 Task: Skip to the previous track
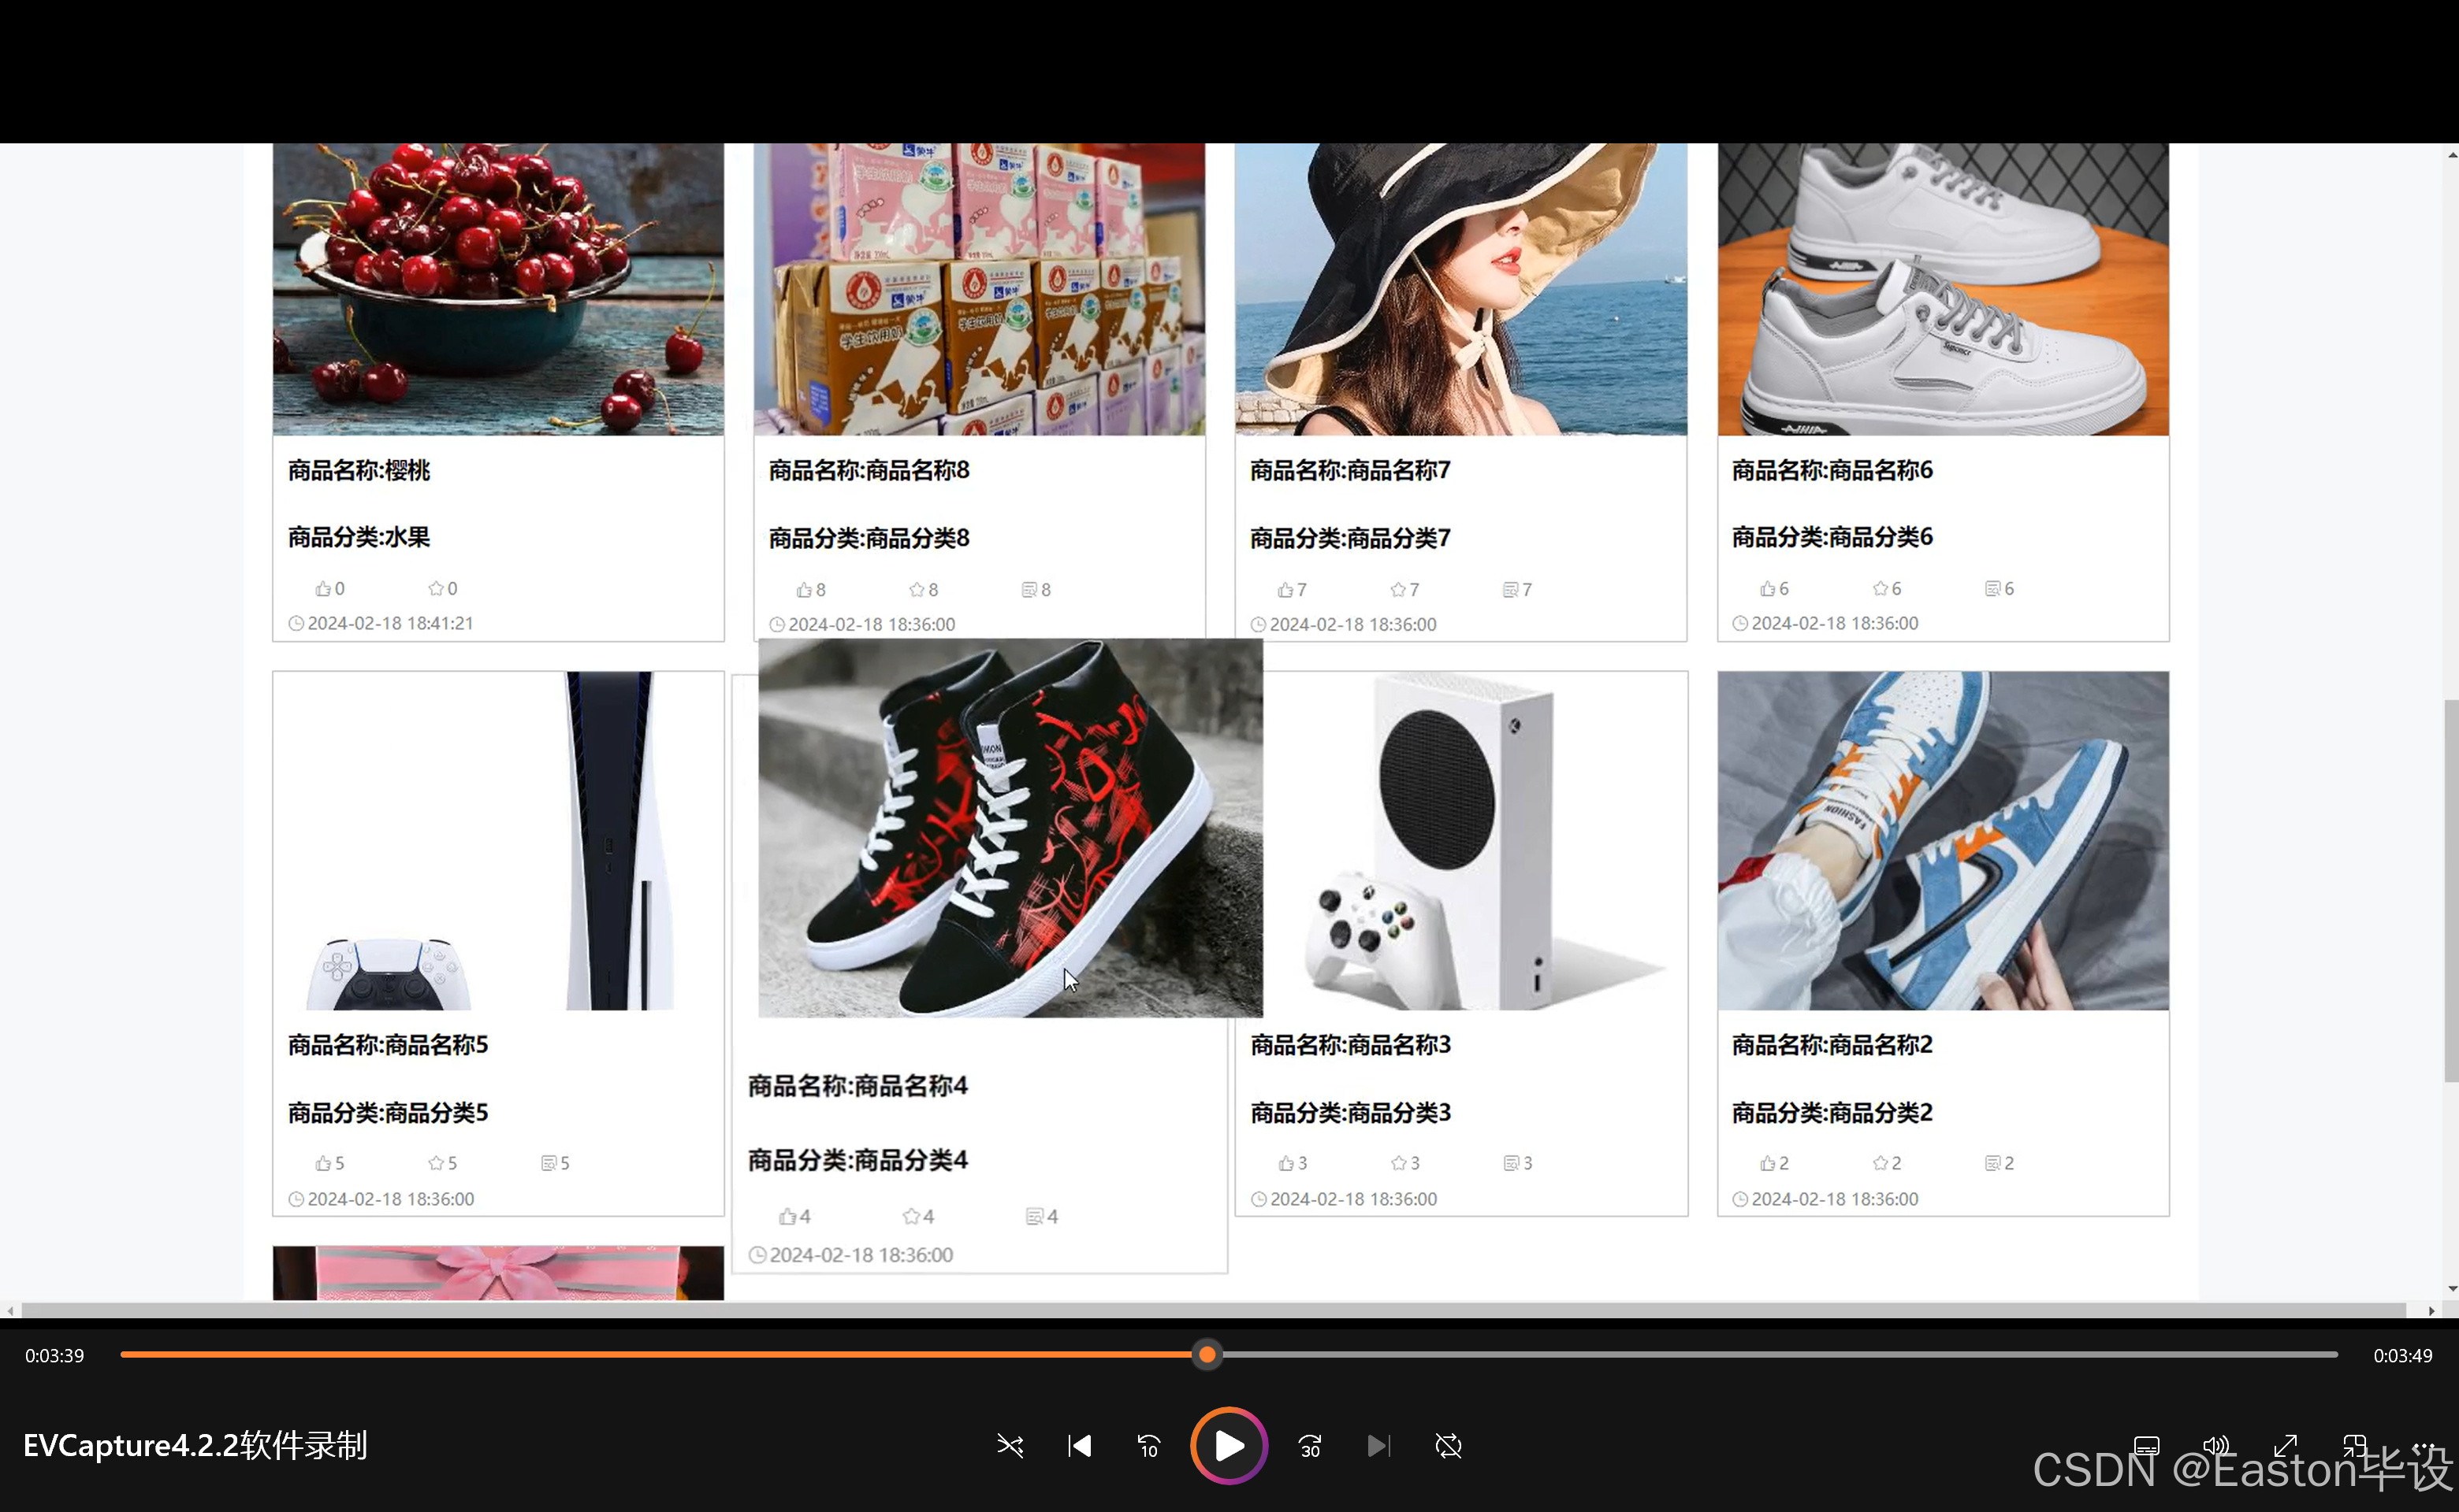click(1079, 1446)
